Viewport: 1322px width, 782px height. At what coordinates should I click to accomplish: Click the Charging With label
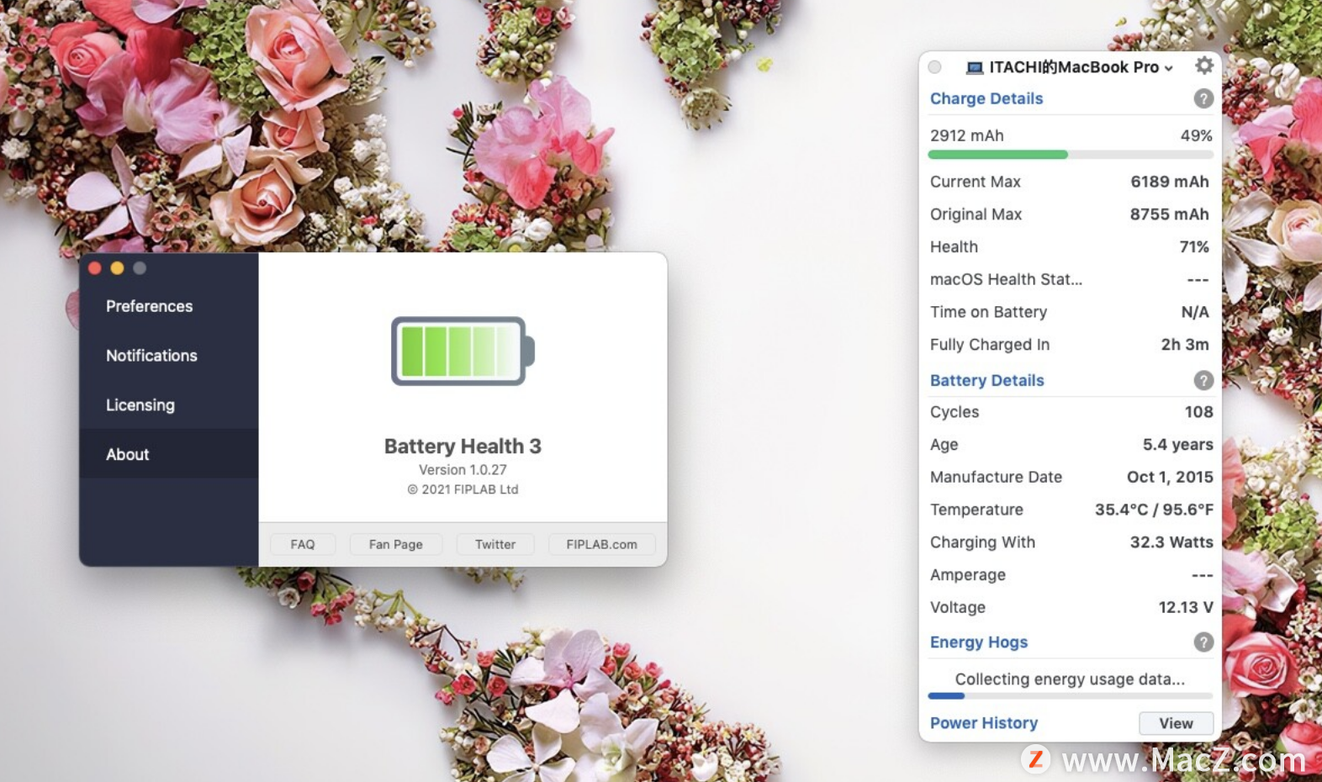[x=982, y=542]
